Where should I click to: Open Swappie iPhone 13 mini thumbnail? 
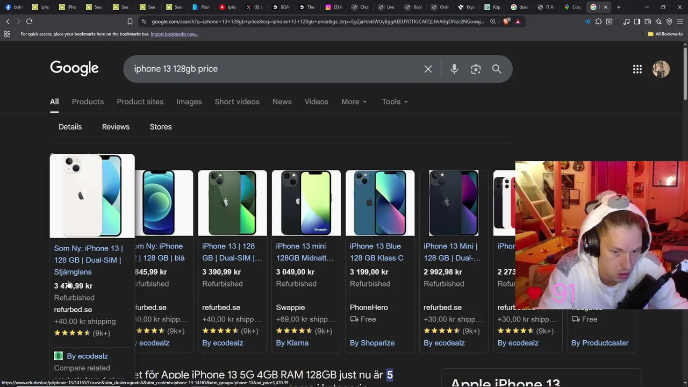(x=306, y=203)
